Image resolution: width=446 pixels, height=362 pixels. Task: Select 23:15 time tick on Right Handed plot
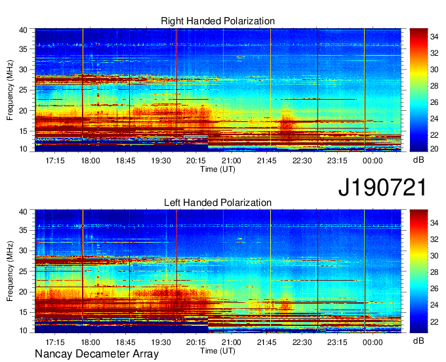337,161
